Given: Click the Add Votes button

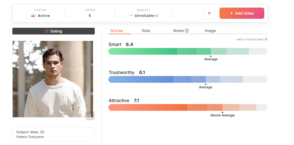Looking at the screenshot, I should tap(242, 13).
